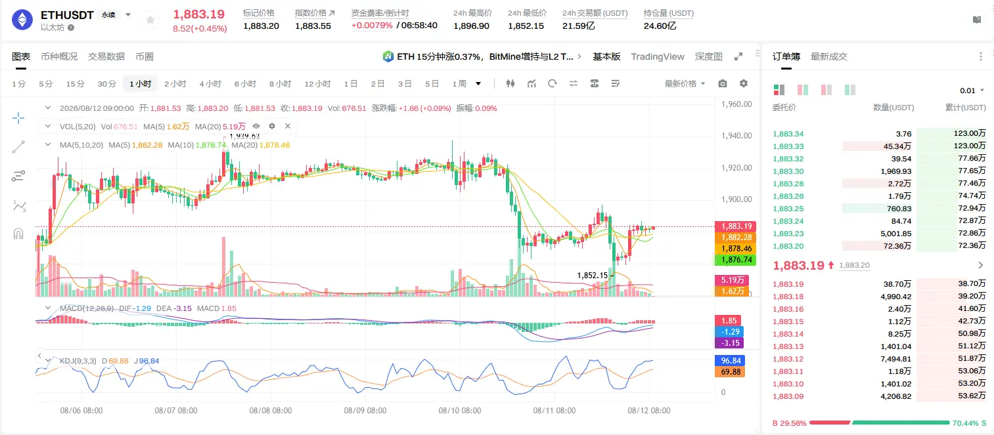The height and width of the screenshot is (435, 994).
Task: Collapse the OHLC info row chevron
Action: (47, 108)
